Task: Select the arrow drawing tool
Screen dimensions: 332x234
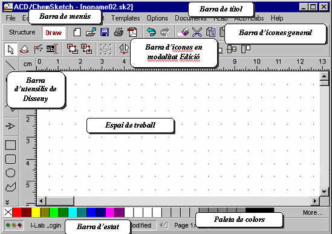Action: (10, 126)
